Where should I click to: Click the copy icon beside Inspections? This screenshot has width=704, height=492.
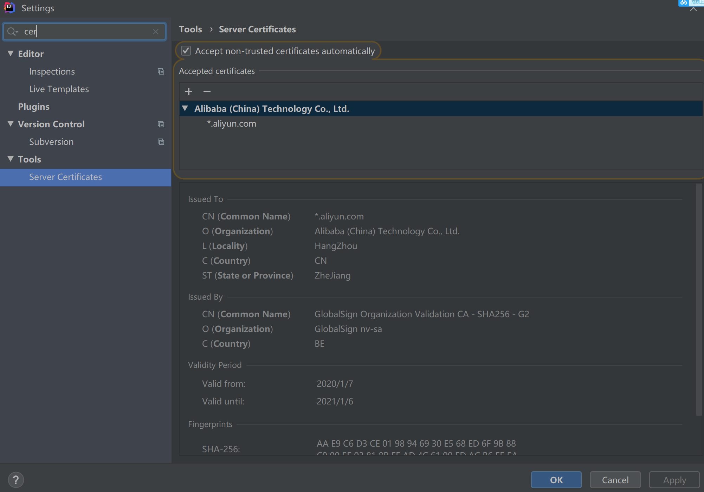[161, 71]
